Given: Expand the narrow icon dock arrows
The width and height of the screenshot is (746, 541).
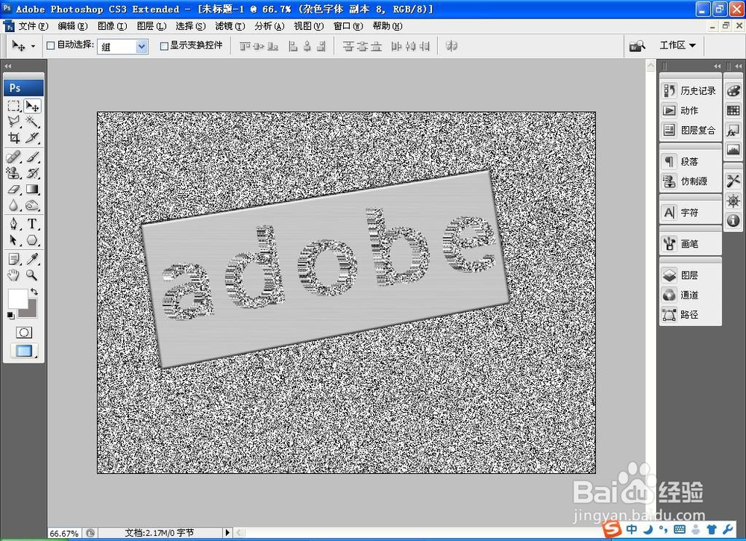Looking at the screenshot, I should (x=738, y=66).
